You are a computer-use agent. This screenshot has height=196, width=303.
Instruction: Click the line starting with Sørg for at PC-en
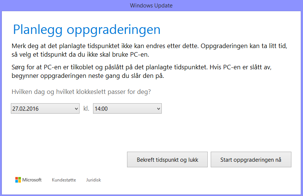coord(142,67)
